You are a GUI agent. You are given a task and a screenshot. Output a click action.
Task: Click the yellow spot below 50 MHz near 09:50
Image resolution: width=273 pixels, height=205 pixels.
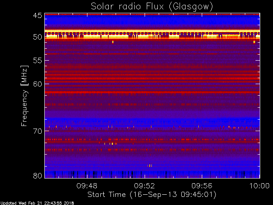coord(113,42)
